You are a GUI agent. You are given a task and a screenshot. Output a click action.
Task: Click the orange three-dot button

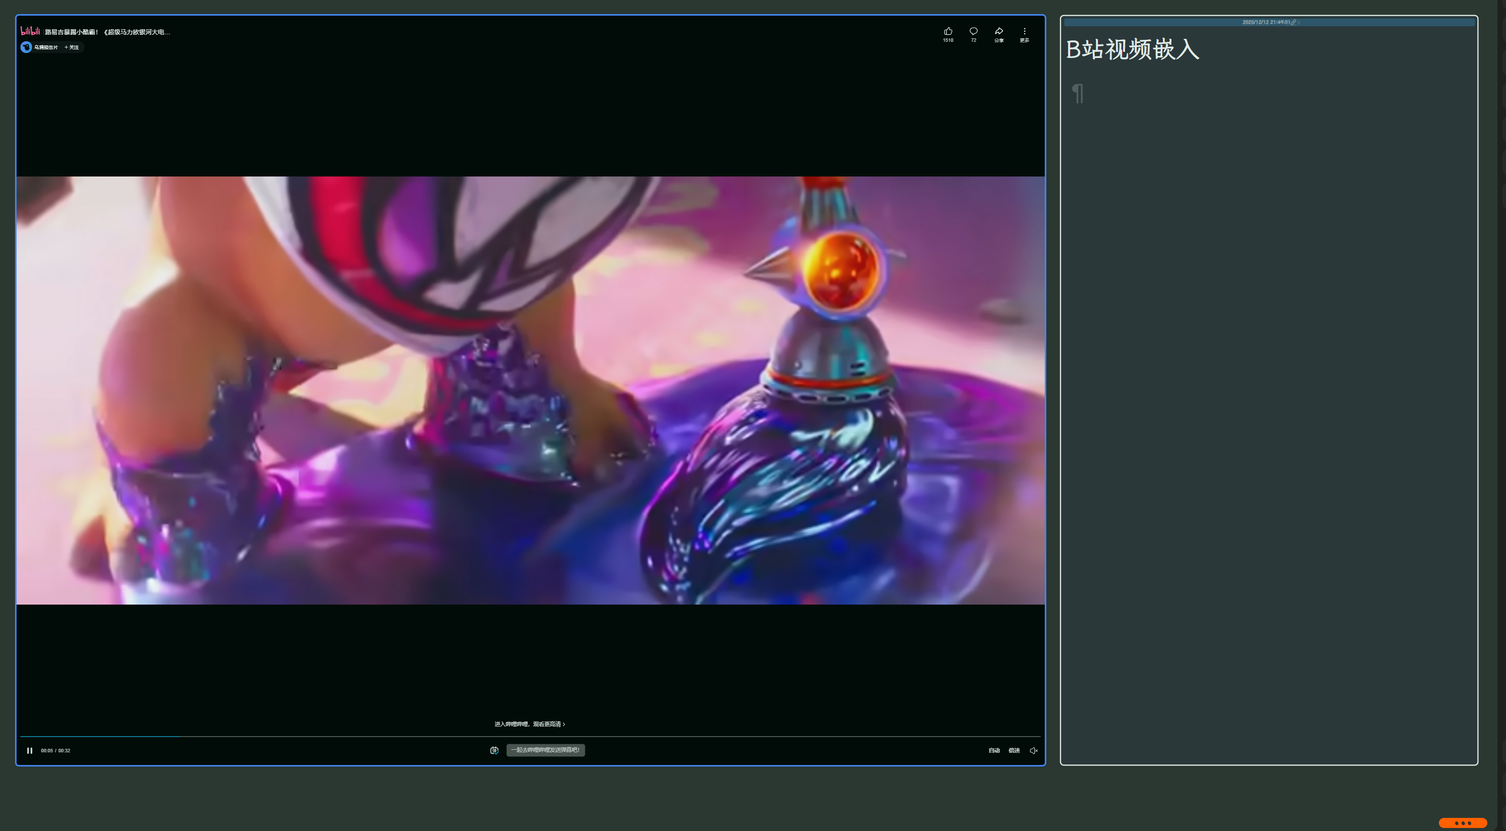click(x=1463, y=823)
